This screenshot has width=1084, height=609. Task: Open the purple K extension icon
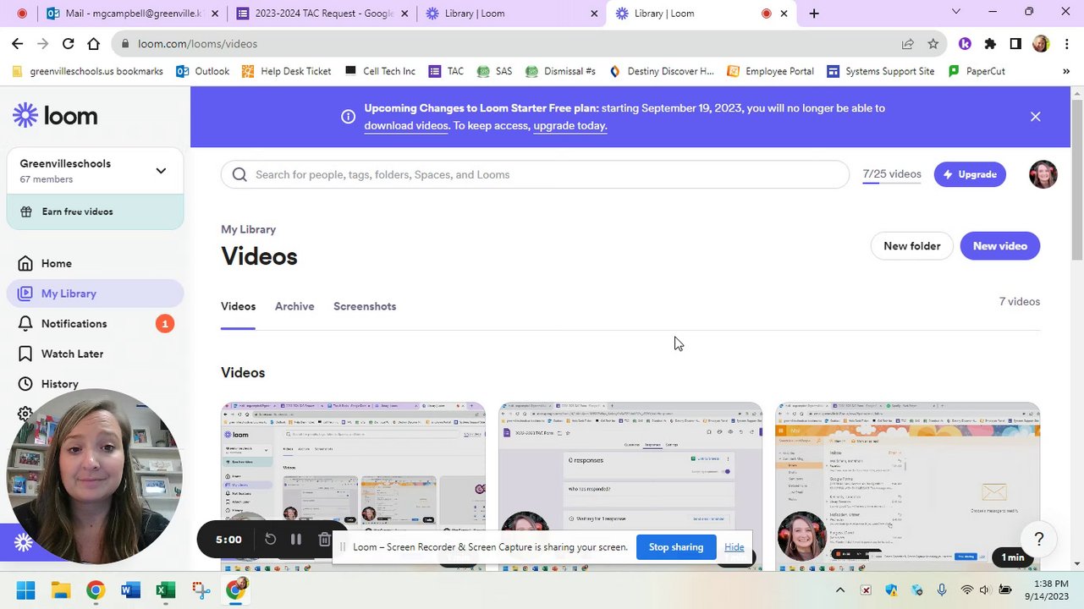pyautogui.click(x=965, y=44)
